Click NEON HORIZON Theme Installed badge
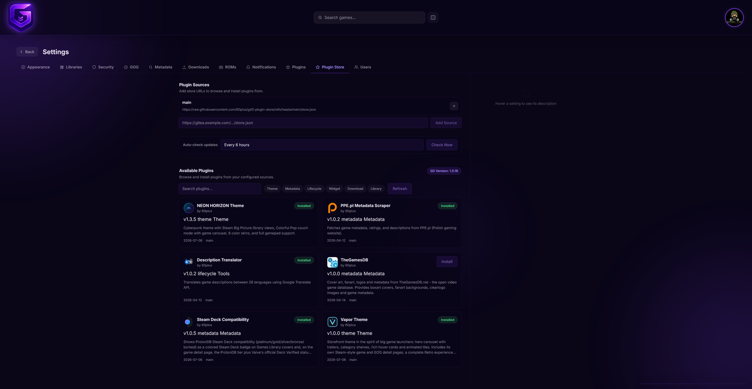 tap(304, 206)
